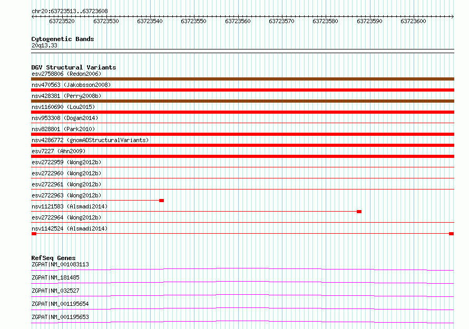Image resolution: width=469 pixels, height=329 pixels.
Task: Select variant esv2758806 (Redon2006) label
Action: tap(66, 74)
